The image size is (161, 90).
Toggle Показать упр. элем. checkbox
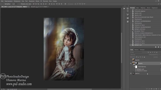click(x=20, y=4)
